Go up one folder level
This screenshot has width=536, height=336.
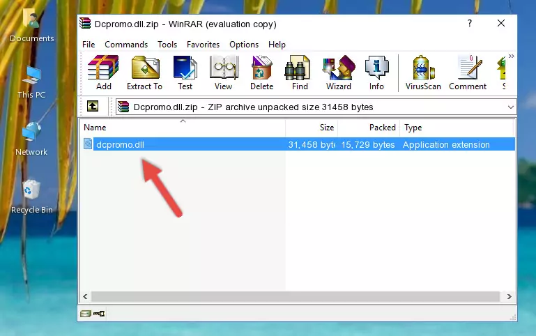[x=93, y=106]
